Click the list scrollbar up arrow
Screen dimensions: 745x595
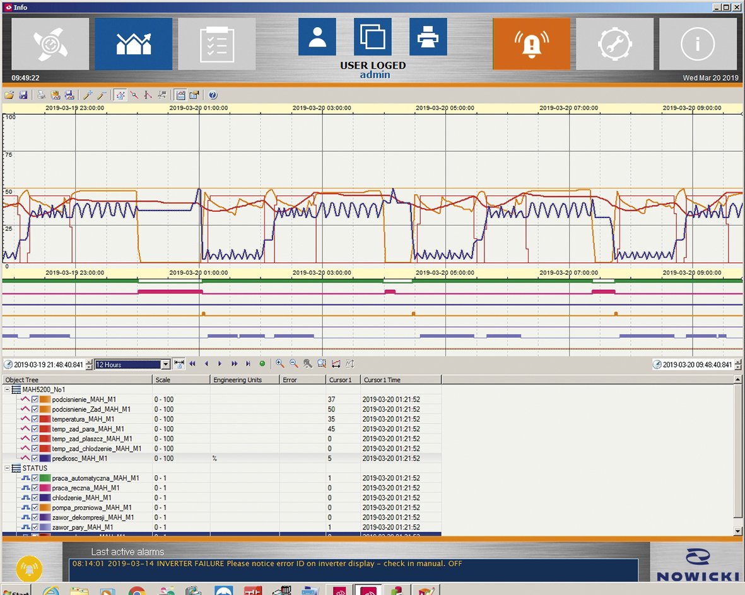point(737,379)
